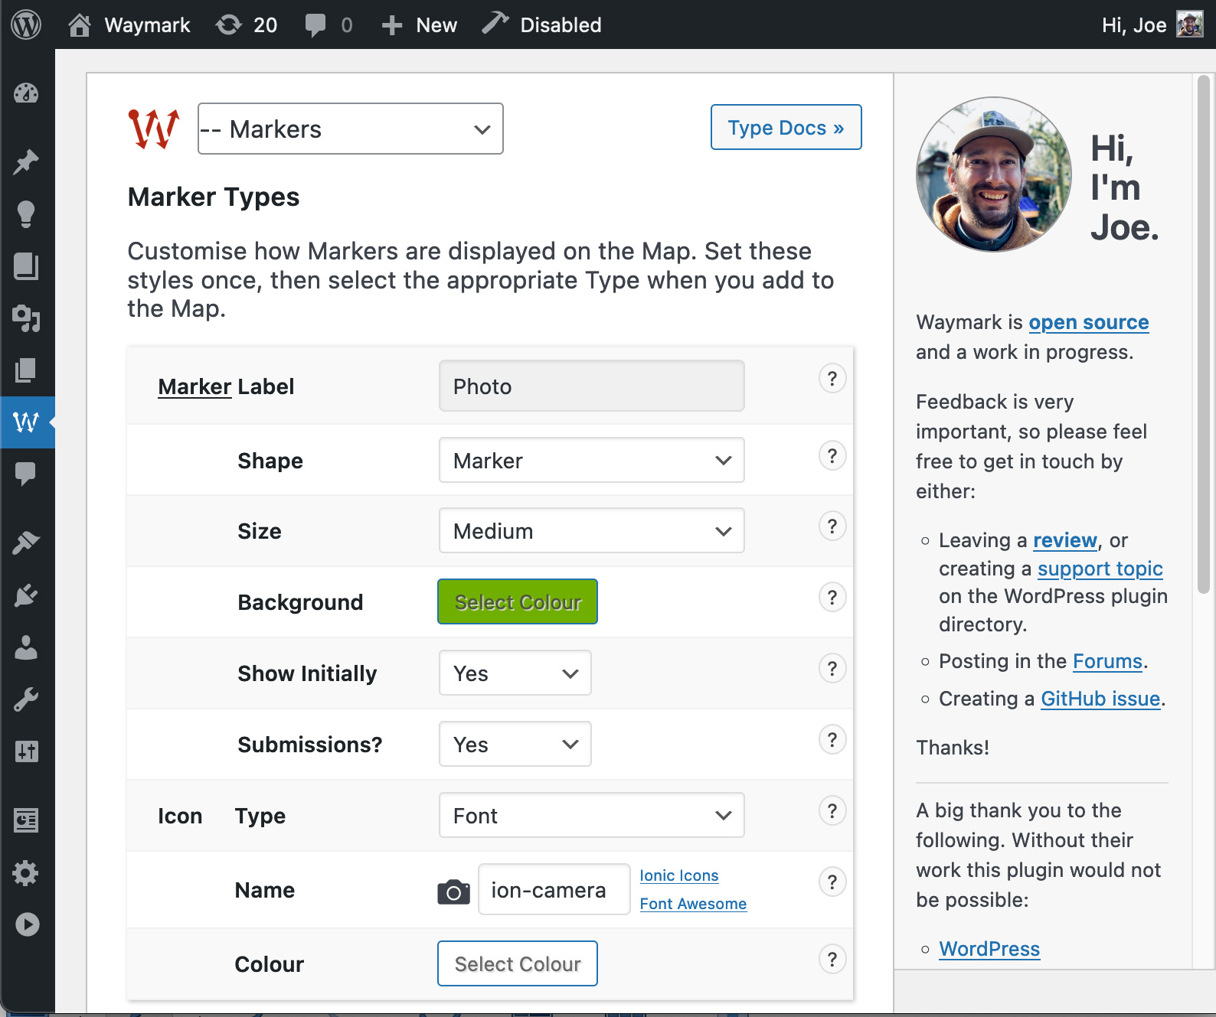Follow the Ionic Icons link
1216x1017 pixels.
click(x=678, y=875)
